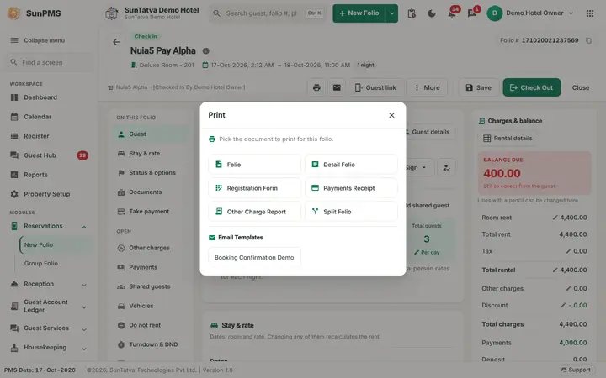Print the Other Charge Report
The height and width of the screenshot is (378, 606).
(x=254, y=212)
